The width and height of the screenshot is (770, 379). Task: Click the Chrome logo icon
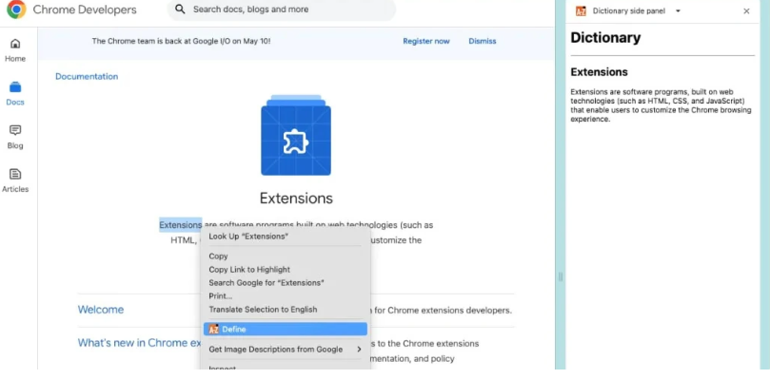(16, 9)
